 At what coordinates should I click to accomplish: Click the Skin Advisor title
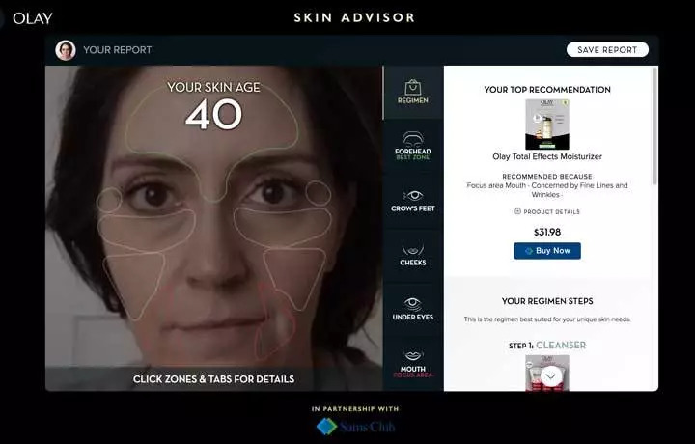354,17
